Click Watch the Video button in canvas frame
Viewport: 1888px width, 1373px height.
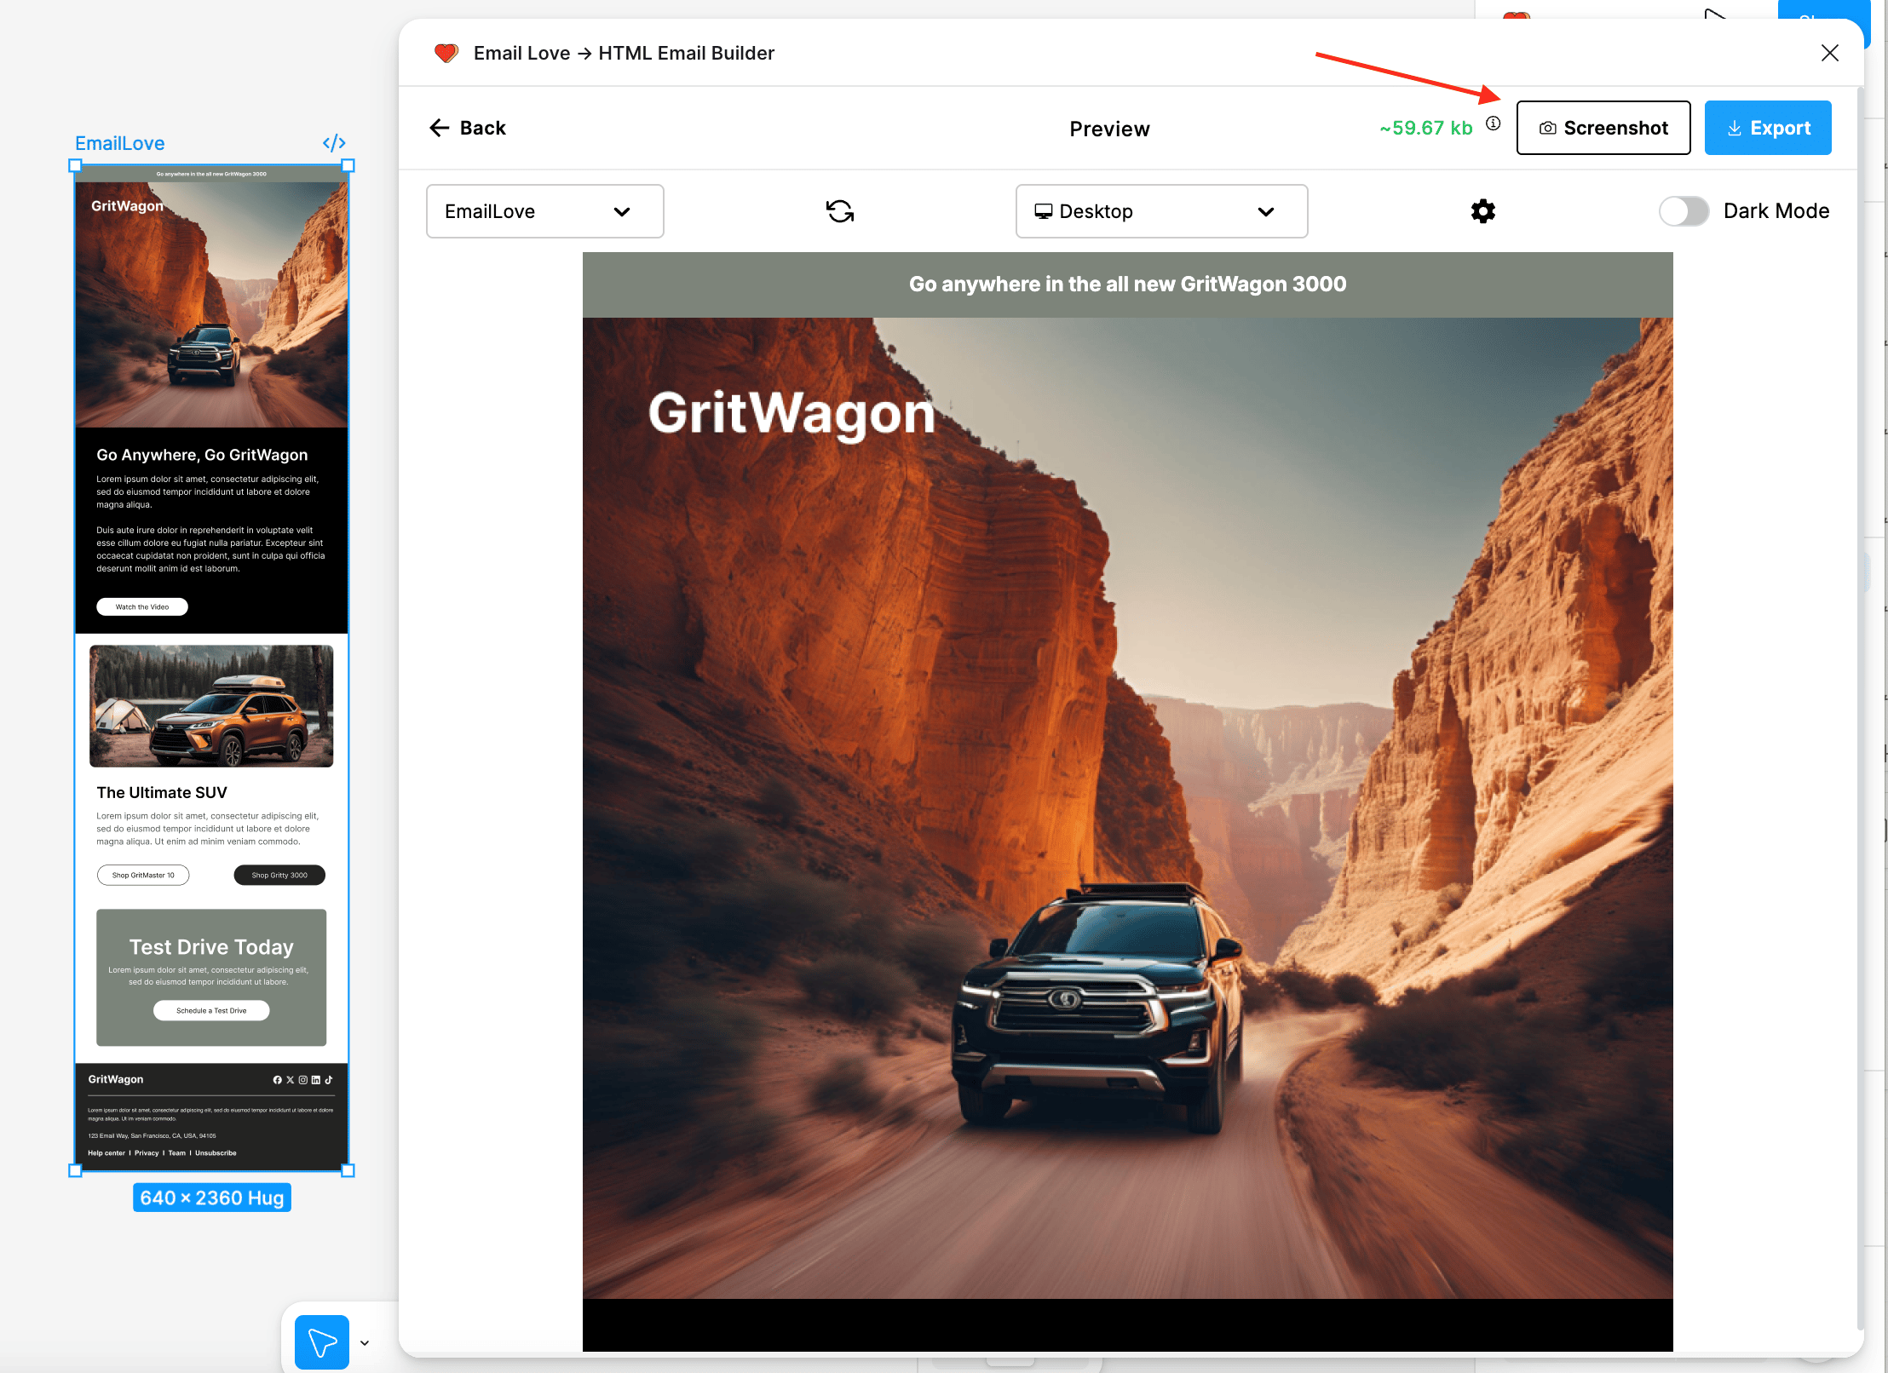click(142, 606)
